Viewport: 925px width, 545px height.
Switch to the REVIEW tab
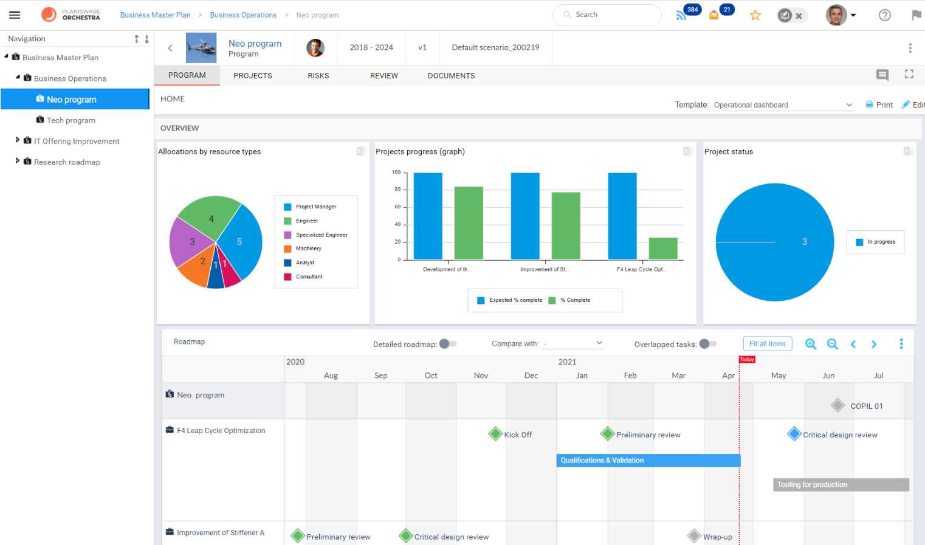384,76
